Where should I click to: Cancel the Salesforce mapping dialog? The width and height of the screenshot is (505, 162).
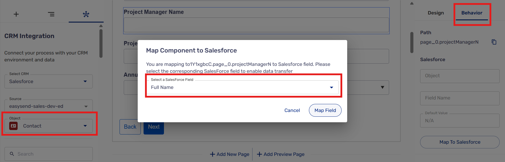pyautogui.click(x=292, y=110)
